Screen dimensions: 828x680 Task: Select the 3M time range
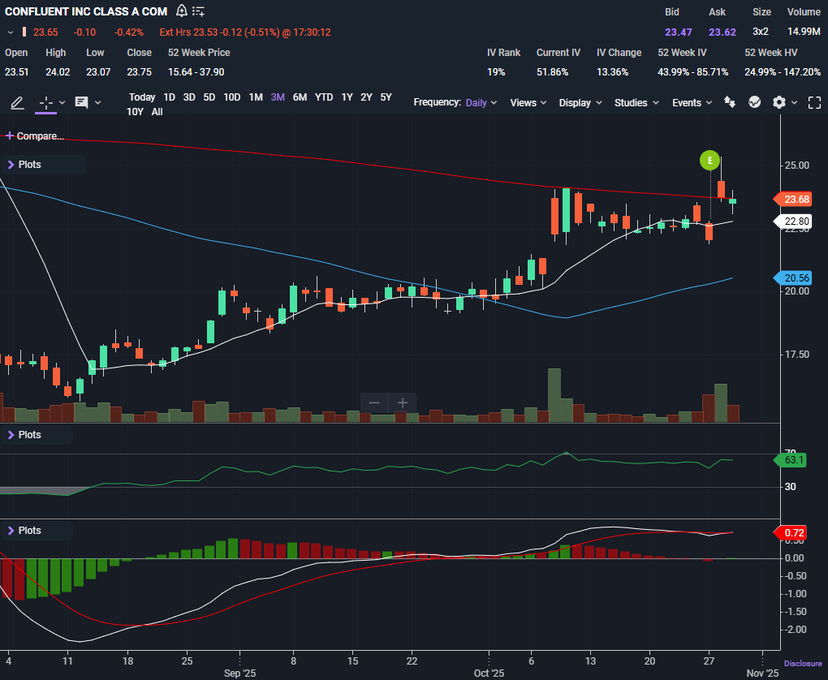pyautogui.click(x=278, y=97)
